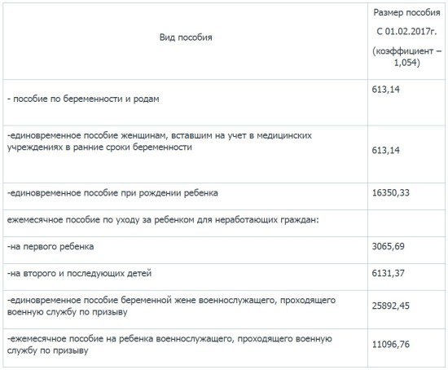448x370 pixels.
Task: Click the empty amount cell beside 'неработающих граждан'
Action: point(406,223)
